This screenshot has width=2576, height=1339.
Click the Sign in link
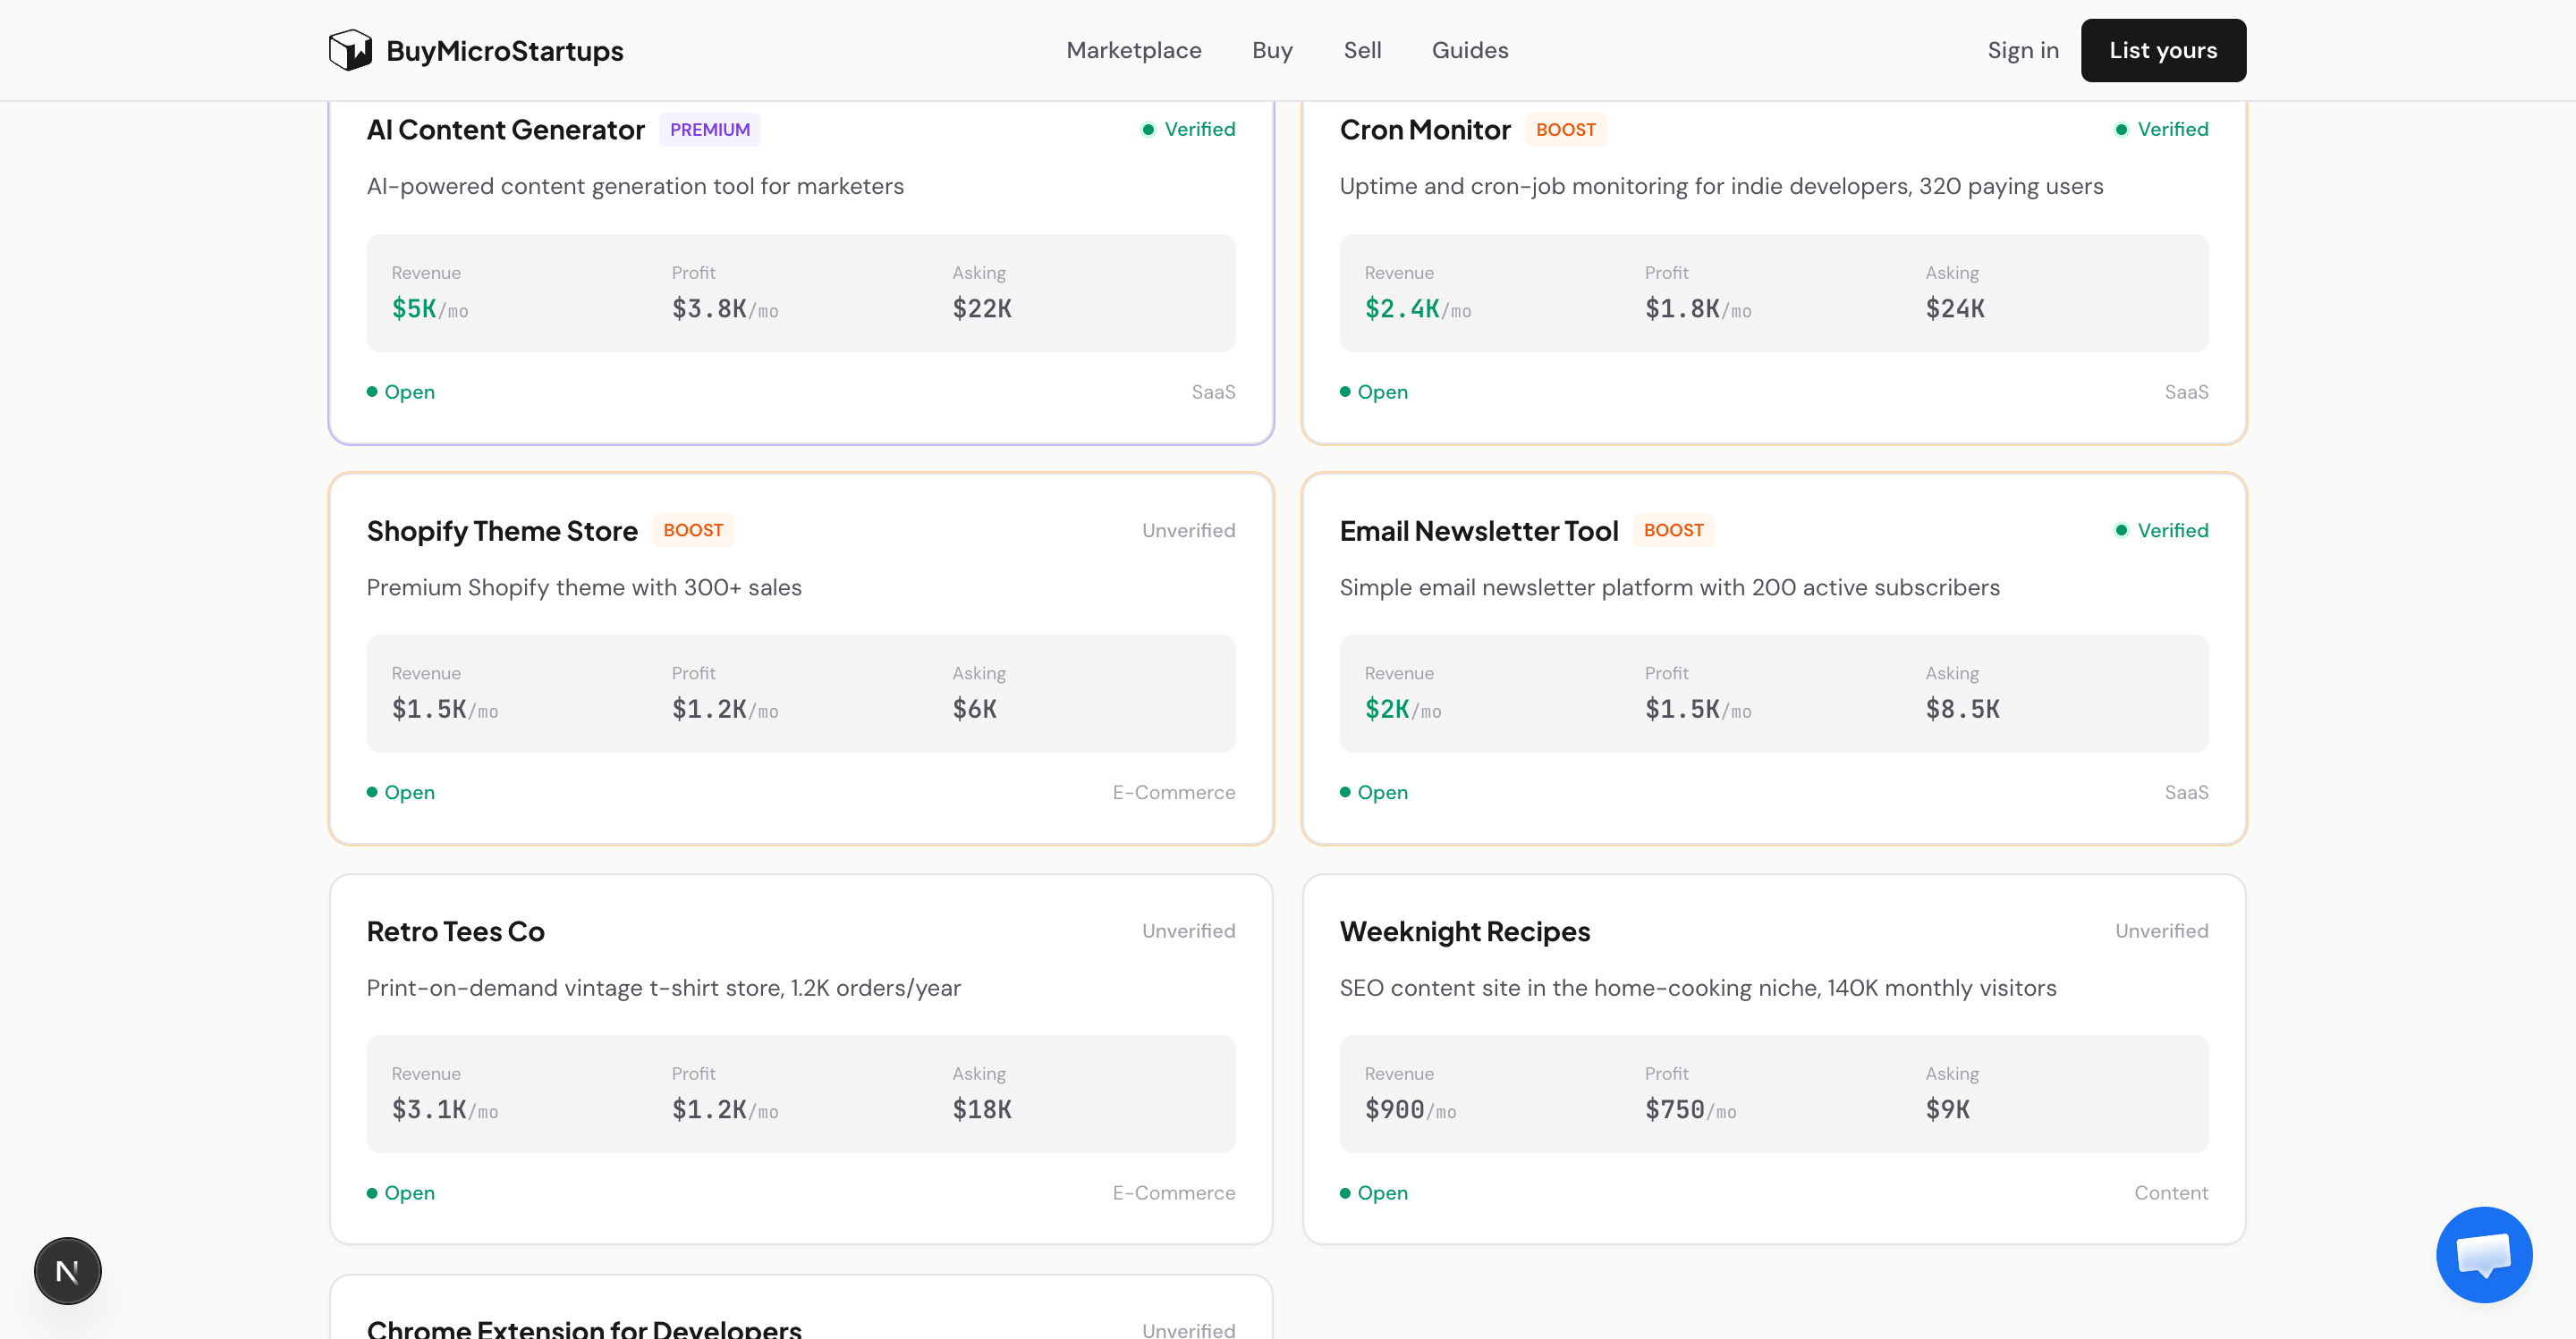click(2023, 50)
